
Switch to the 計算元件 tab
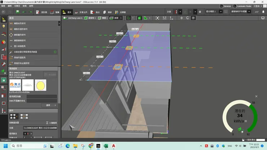point(83,12)
